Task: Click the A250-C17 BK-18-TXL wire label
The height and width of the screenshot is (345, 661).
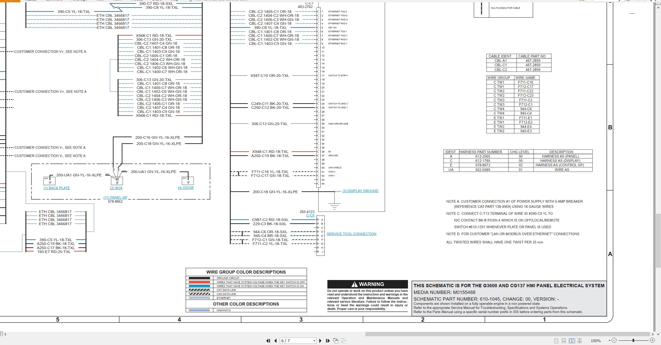Action: [56, 248]
